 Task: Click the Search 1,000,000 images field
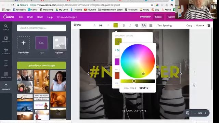click(x=41, y=28)
